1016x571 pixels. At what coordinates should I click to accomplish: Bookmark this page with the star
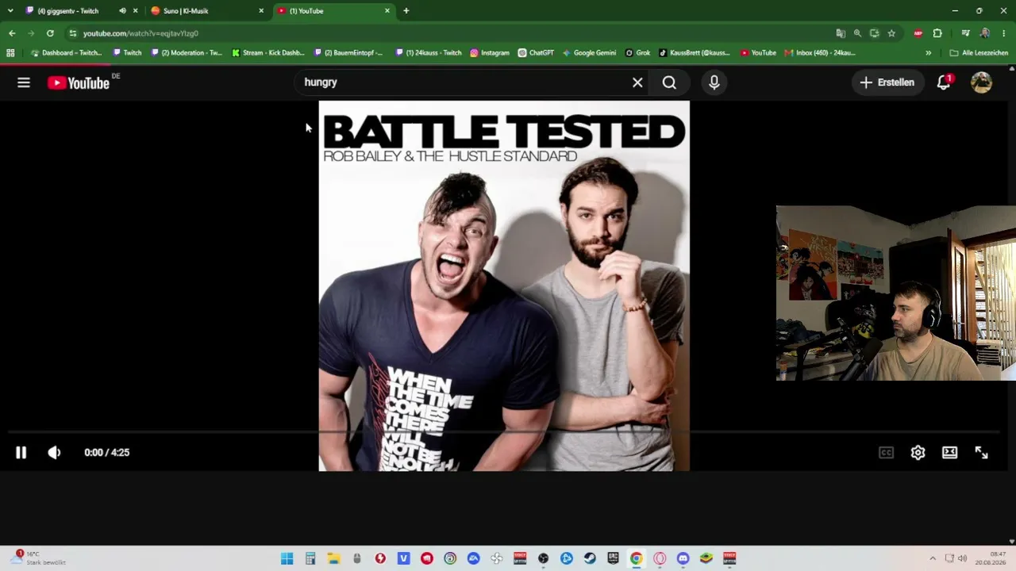(891, 33)
